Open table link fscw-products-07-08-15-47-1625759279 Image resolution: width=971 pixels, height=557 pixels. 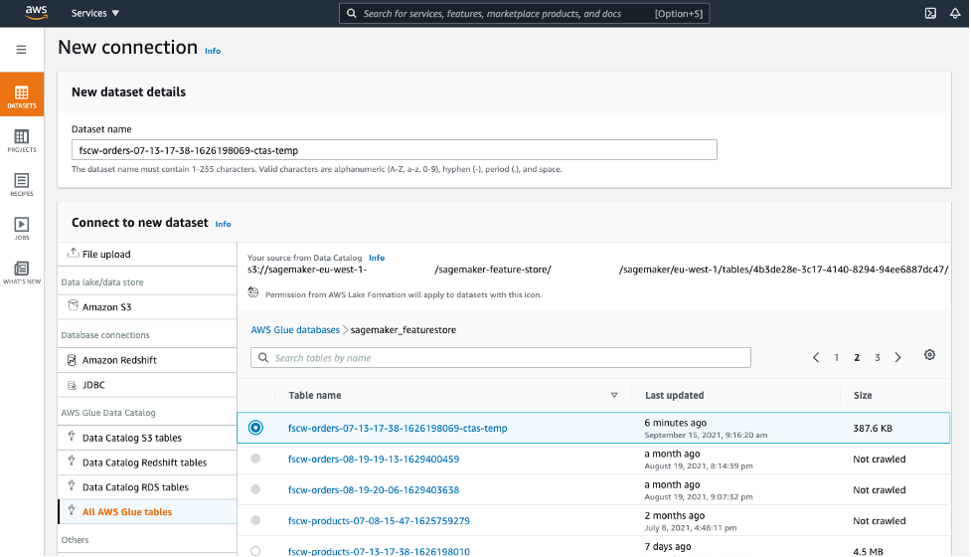pos(379,521)
